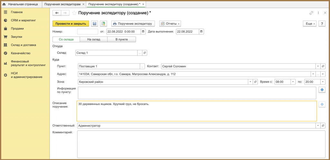Open calendar for Дата выполнения field
Image resolution: width=330 pixels, height=160 pixels.
pyautogui.click(x=201, y=32)
